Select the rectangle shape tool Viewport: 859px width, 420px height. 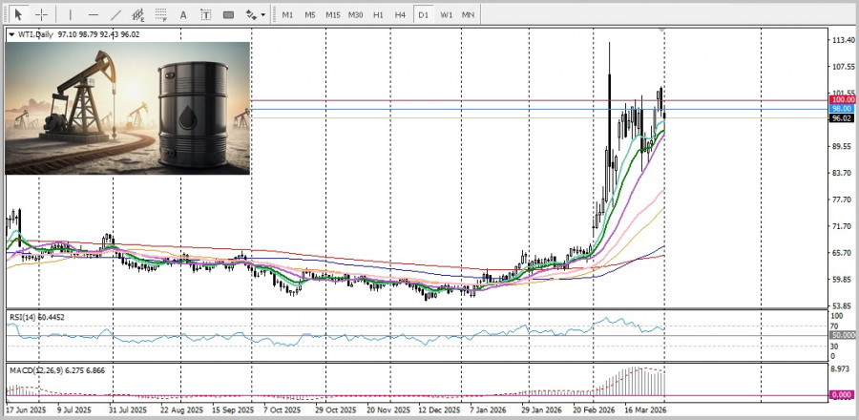coord(228,15)
